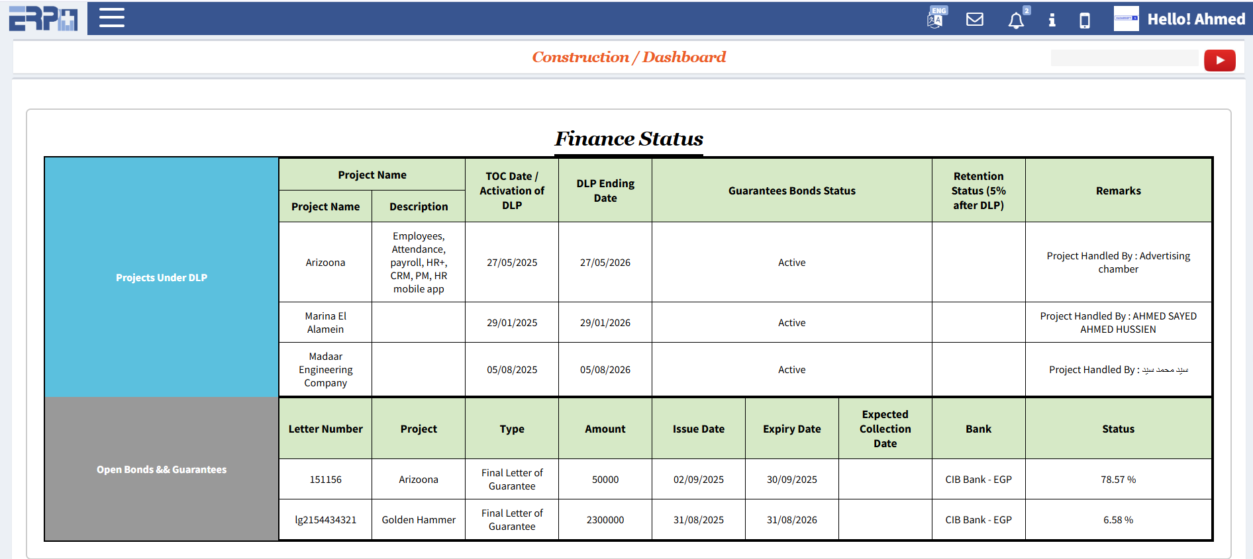Play the YouTube tutorial video button
This screenshot has width=1253, height=559.
coord(1219,60)
